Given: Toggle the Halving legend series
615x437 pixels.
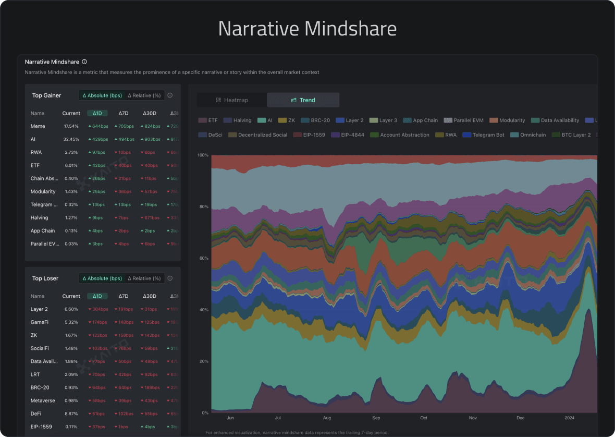Looking at the screenshot, I should 237,120.
